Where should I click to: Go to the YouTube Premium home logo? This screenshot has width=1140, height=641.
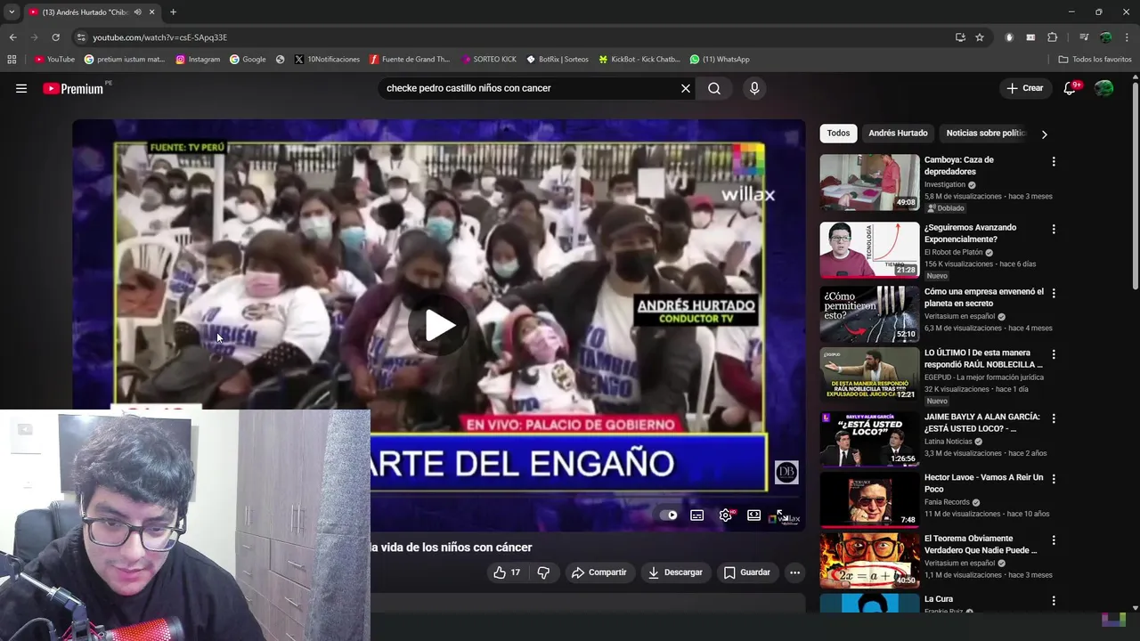tap(73, 88)
